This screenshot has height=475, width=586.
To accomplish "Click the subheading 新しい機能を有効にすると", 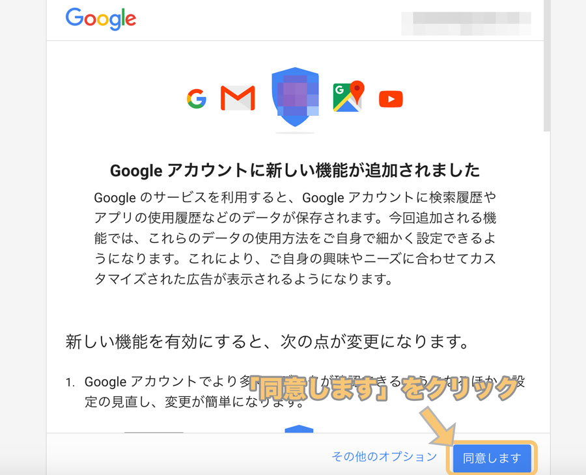I will pyautogui.click(x=267, y=342).
